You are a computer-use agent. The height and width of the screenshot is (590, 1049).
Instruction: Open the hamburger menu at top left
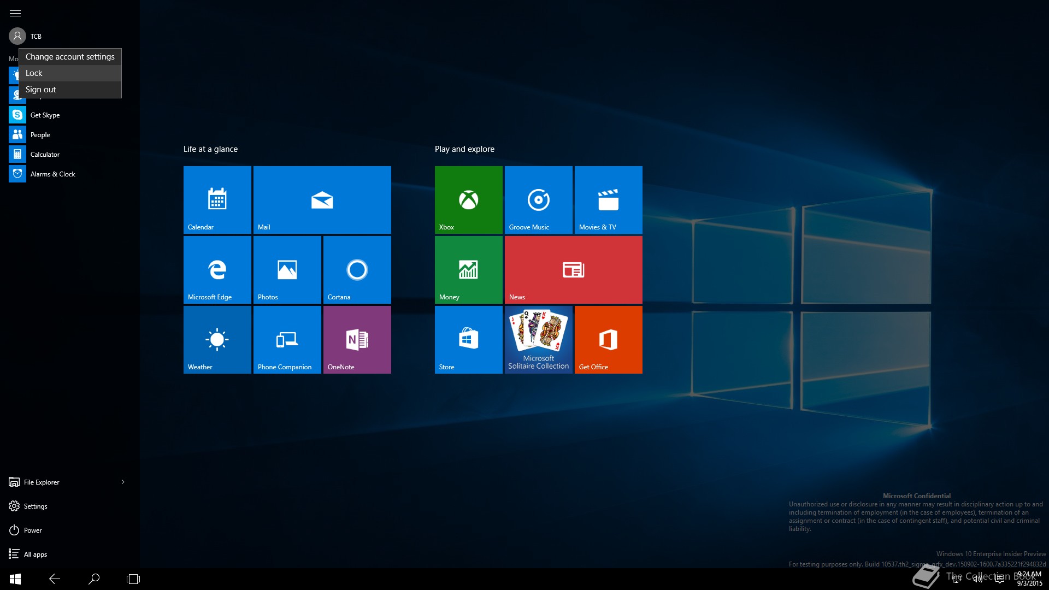15,13
